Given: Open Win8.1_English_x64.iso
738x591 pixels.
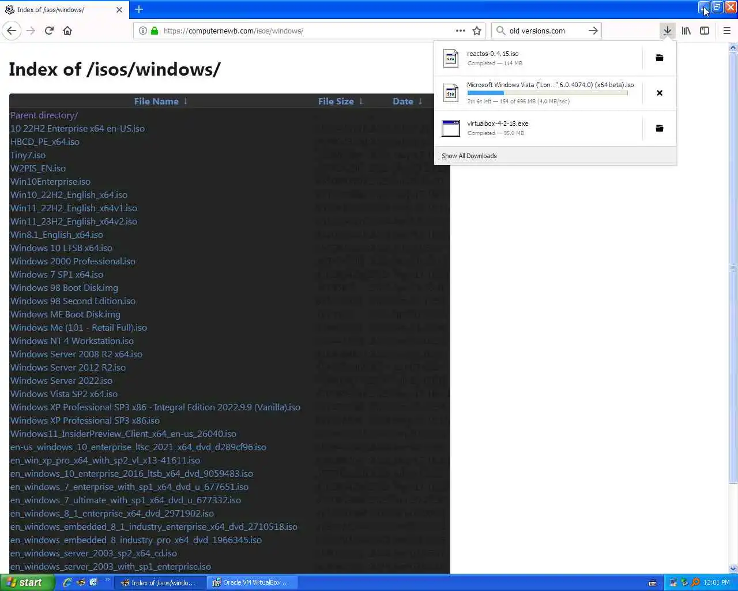Looking at the screenshot, I should pos(57,235).
